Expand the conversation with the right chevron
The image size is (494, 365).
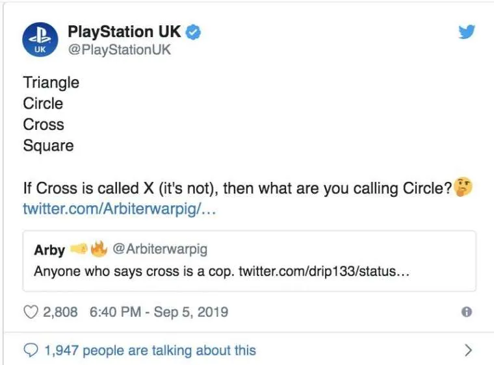pos(468,351)
